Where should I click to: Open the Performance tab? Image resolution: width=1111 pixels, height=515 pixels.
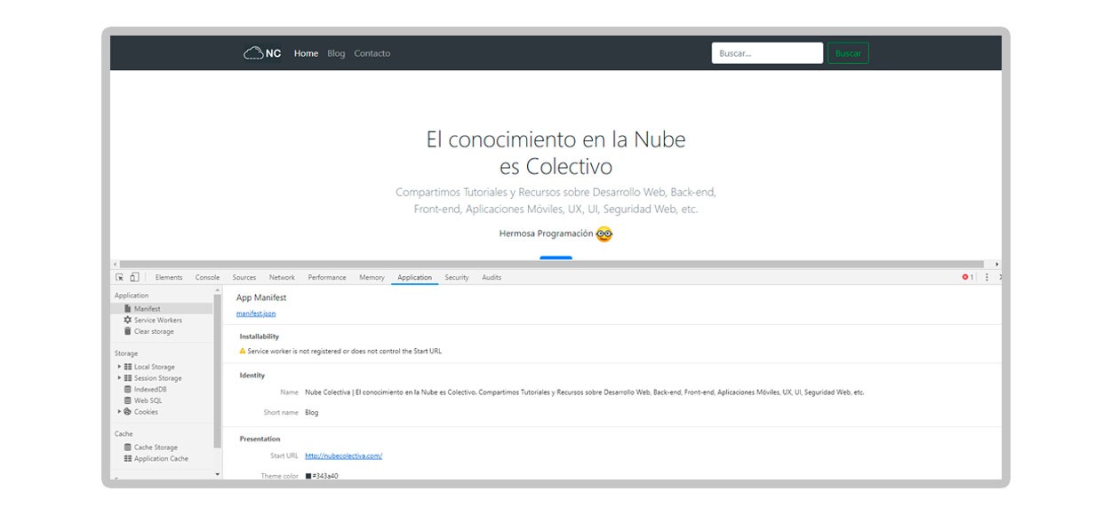pyautogui.click(x=327, y=277)
